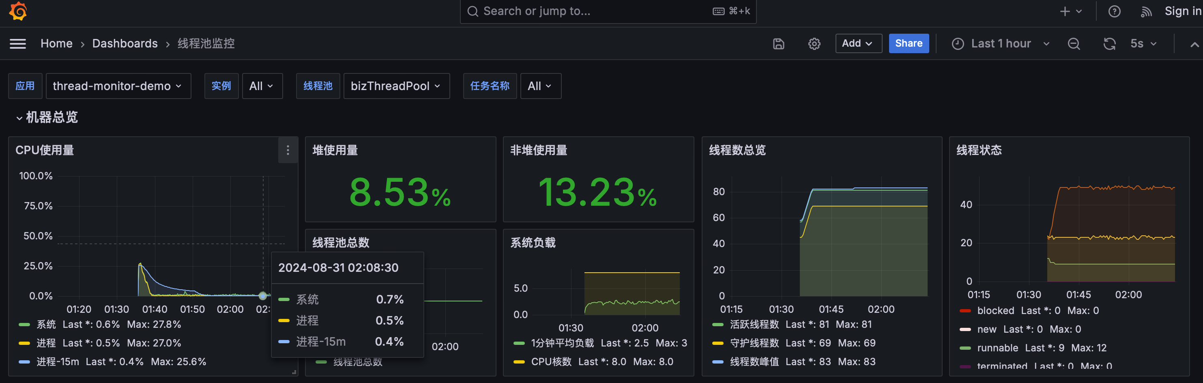Zoom out the time range
This screenshot has width=1203, height=383.
[1074, 43]
